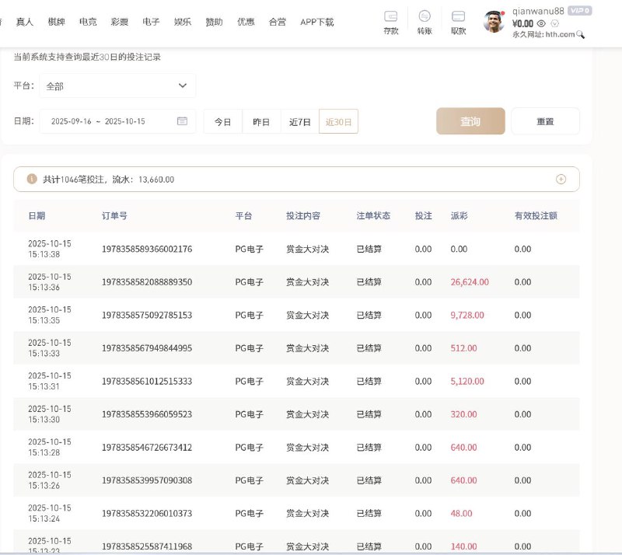Viewport: 622px width, 555px height.
Task: Open the 电子 navigation menu item
Action: pos(151,23)
